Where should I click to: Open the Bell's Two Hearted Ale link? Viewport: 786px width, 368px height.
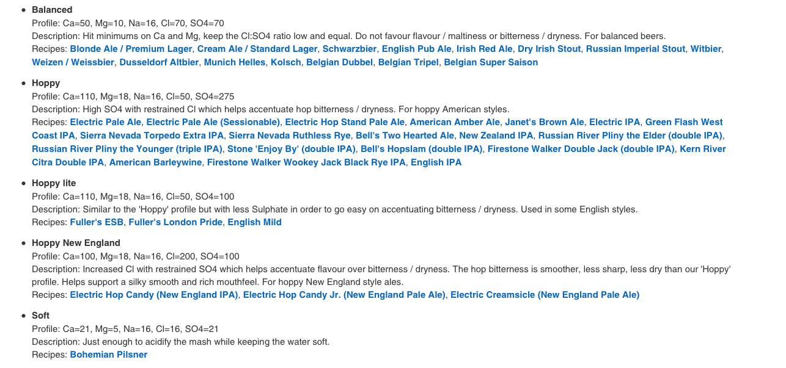(x=405, y=135)
